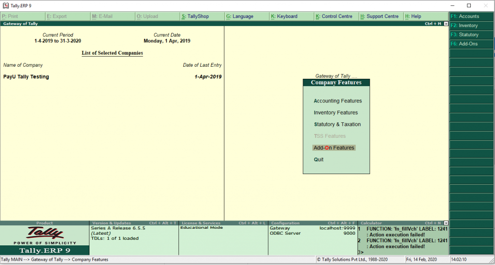Choose Quit in Company Features menu

319,160
